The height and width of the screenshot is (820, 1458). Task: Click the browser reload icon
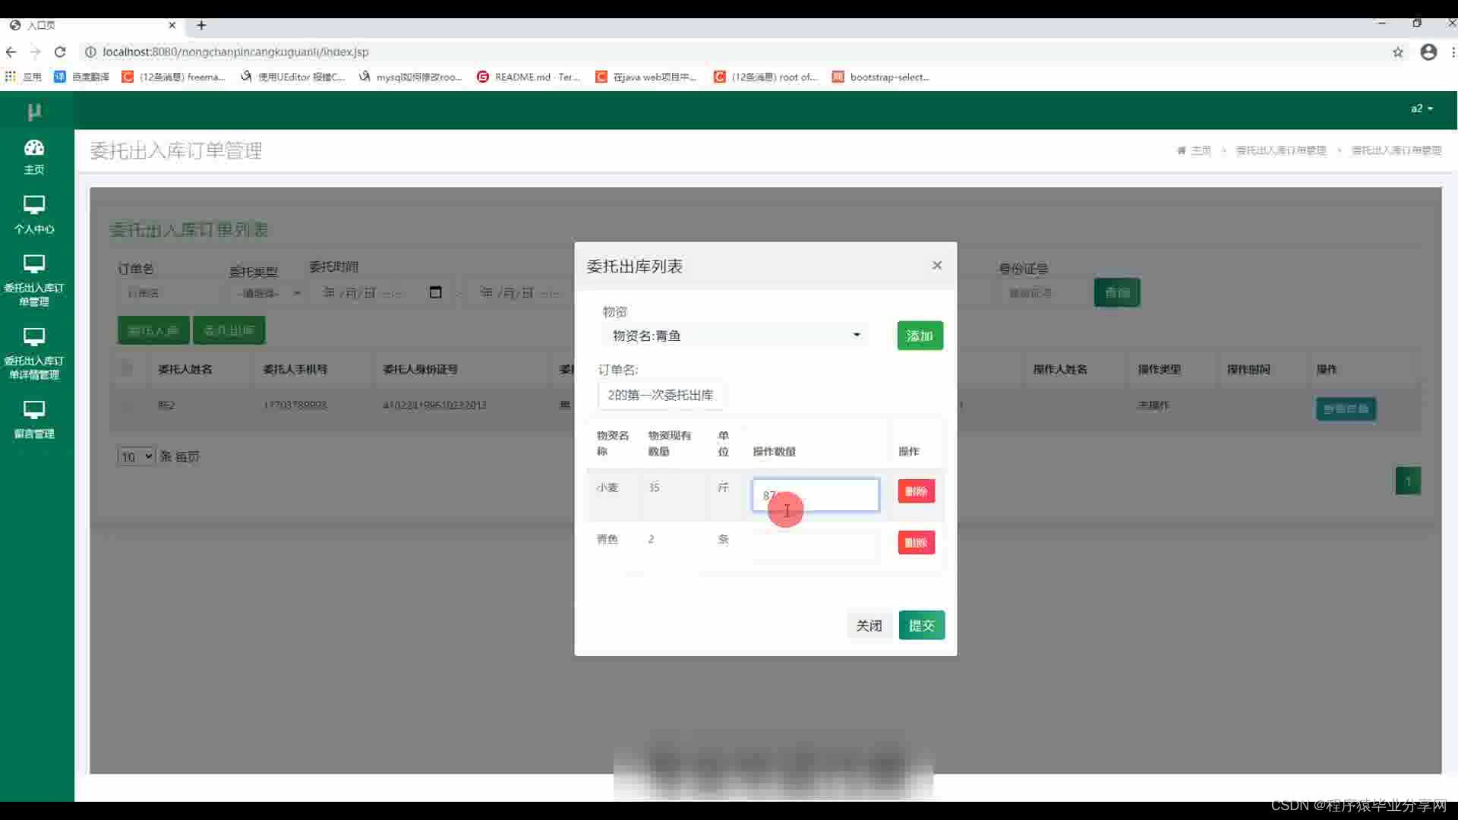(x=60, y=52)
